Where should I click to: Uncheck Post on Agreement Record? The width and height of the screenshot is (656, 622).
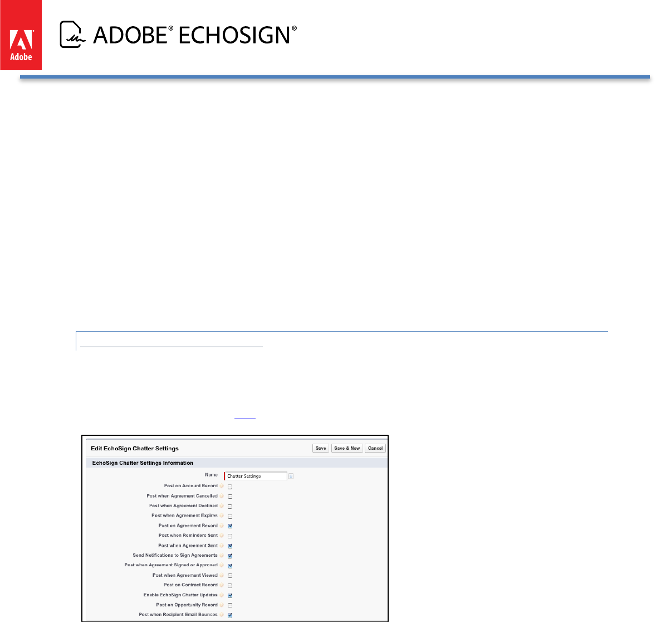tap(230, 526)
